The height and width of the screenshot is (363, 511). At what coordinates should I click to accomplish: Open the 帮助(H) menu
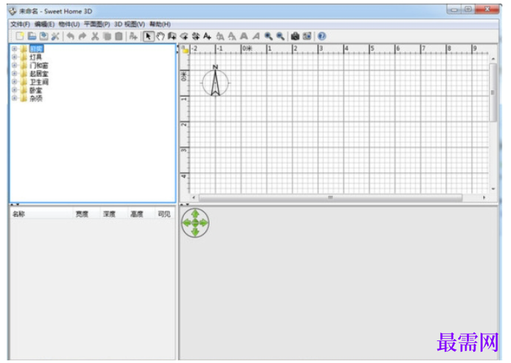[x=160, y=24]
